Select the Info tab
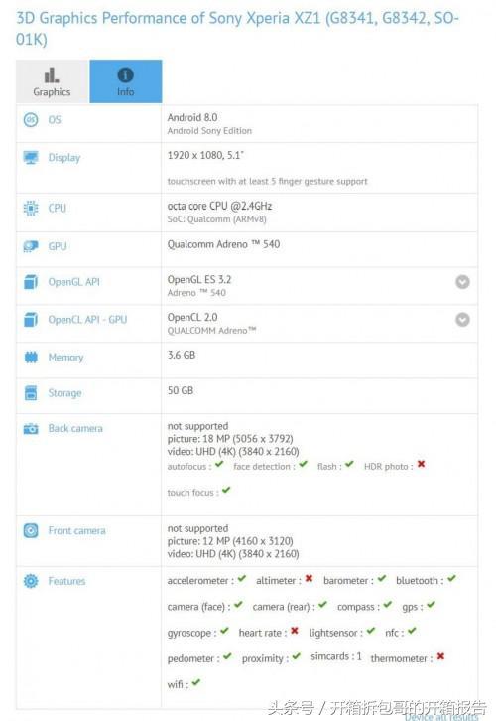 125,80
